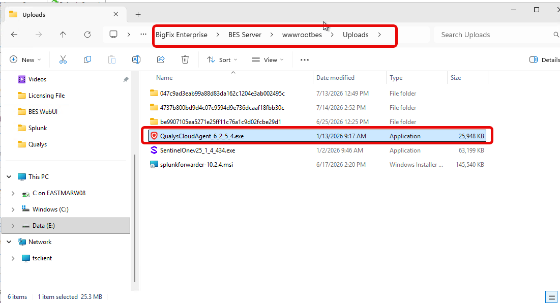
Task: Sort by the Size column header
Action: [456, 77]
